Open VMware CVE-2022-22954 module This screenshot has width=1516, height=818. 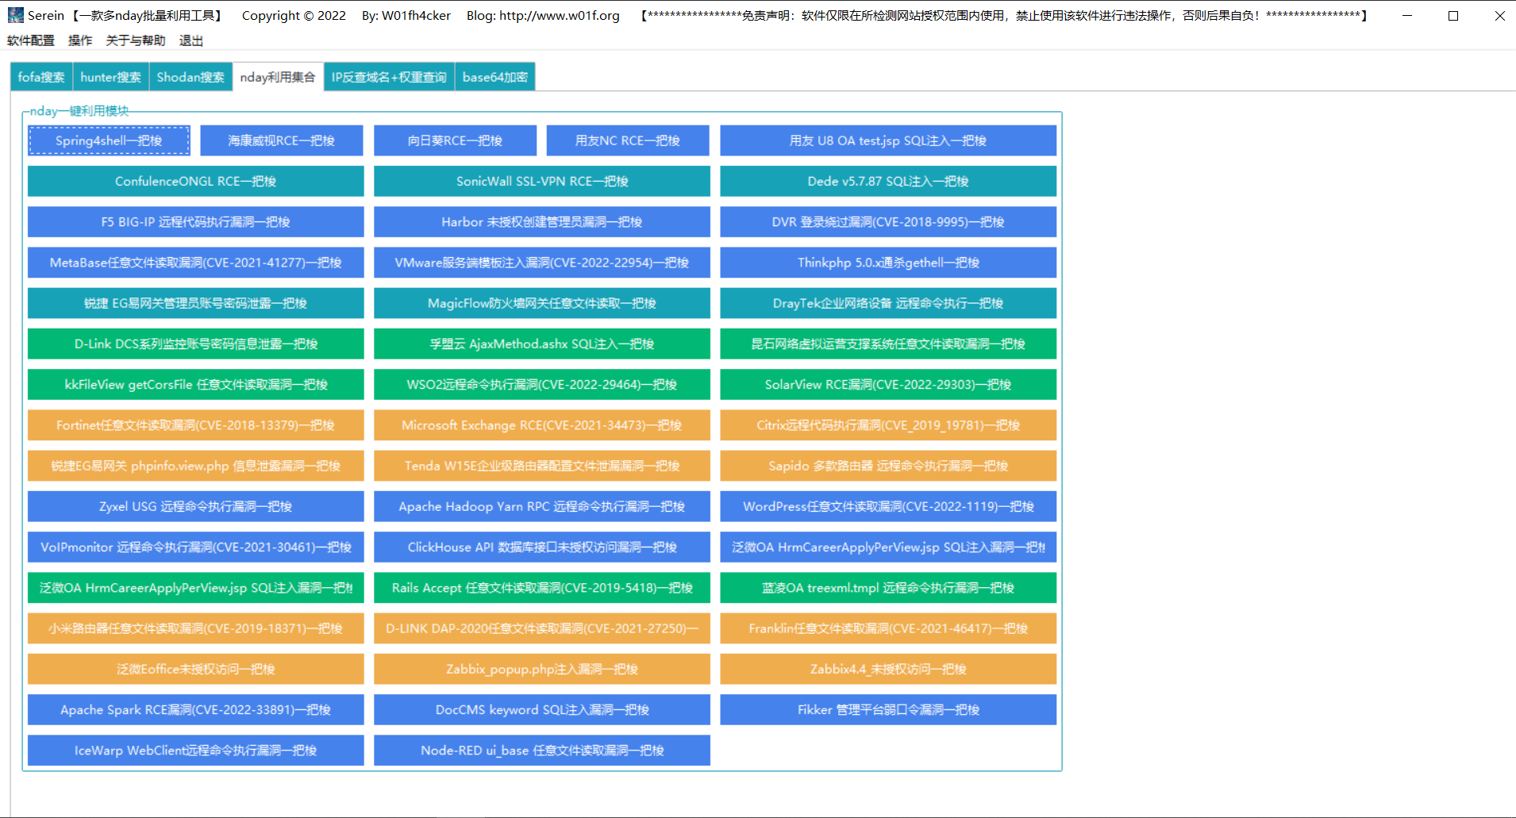coord(542,263)
